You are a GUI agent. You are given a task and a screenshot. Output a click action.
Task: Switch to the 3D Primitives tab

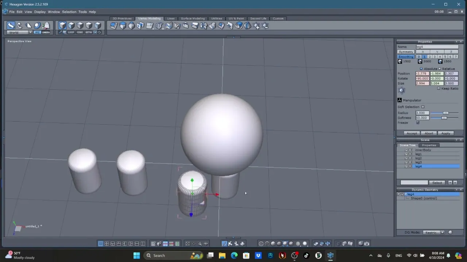click(122, 19)
